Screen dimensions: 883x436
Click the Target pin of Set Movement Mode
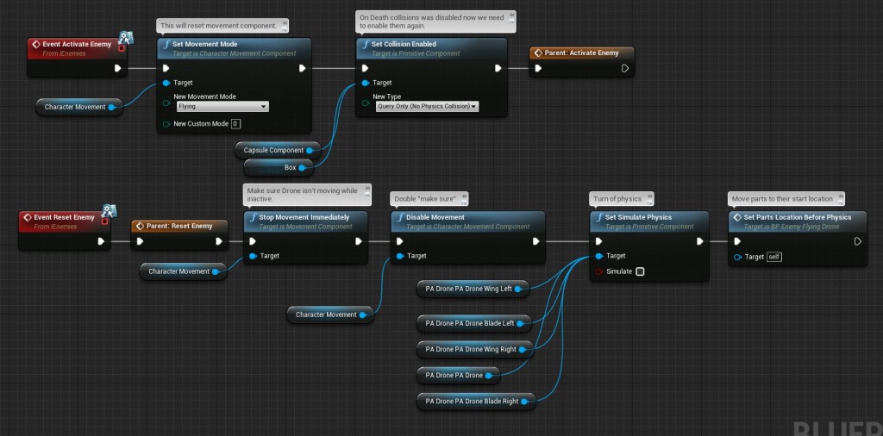[x=166, y=83]
